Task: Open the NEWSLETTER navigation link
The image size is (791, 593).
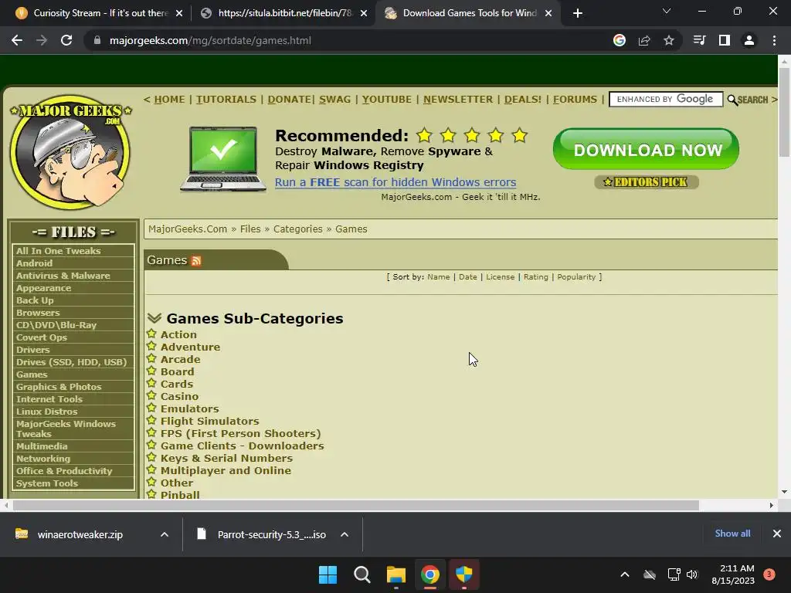Action: coord(458,100)
